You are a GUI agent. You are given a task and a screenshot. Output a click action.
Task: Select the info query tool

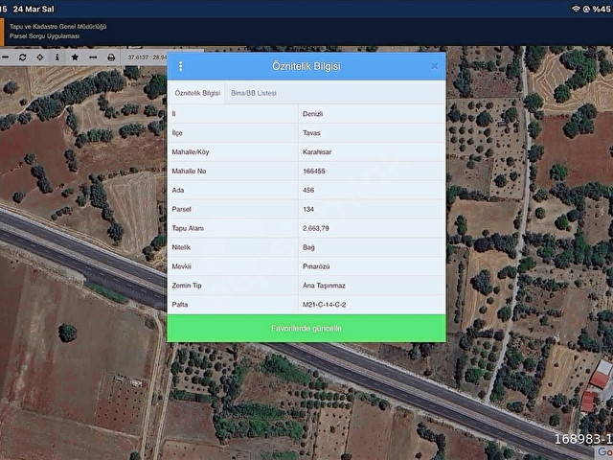point(57,57)
